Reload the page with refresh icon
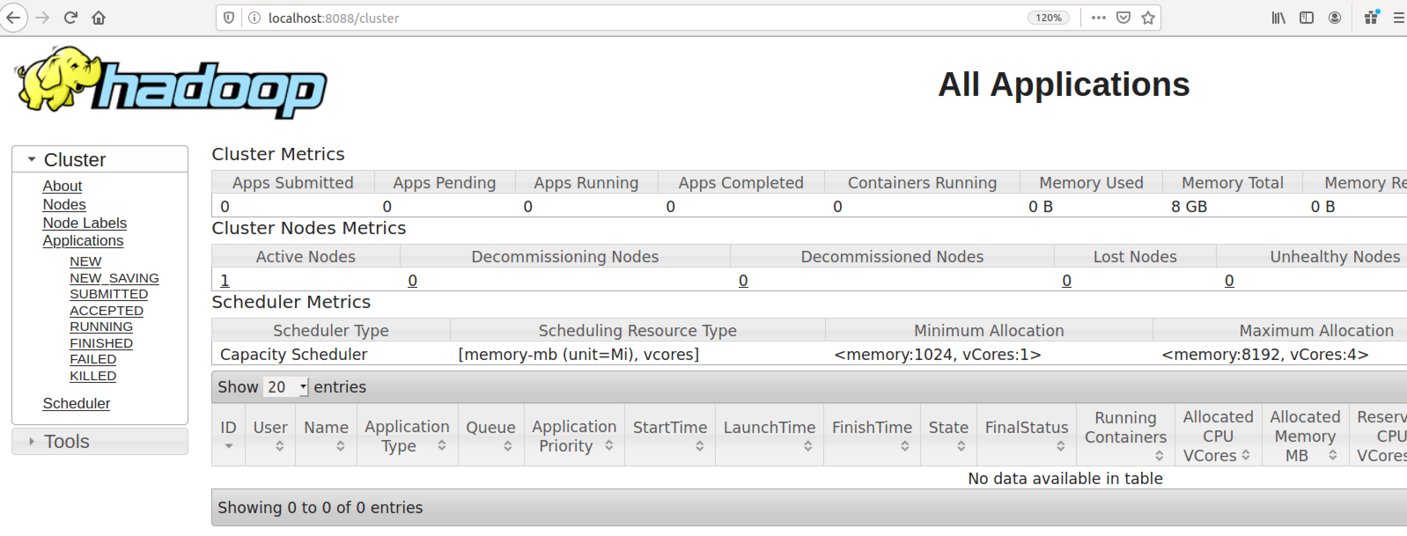This screenshot has width=1407, height=536. coord(70,18)
